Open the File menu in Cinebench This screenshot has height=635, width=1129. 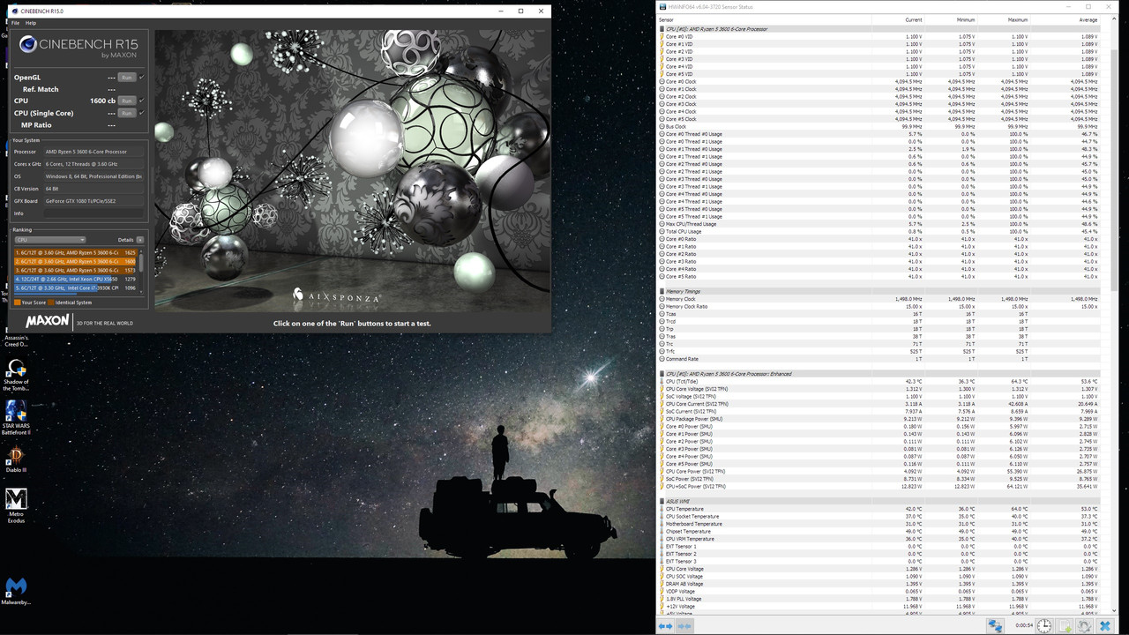[x=15, y=23]
